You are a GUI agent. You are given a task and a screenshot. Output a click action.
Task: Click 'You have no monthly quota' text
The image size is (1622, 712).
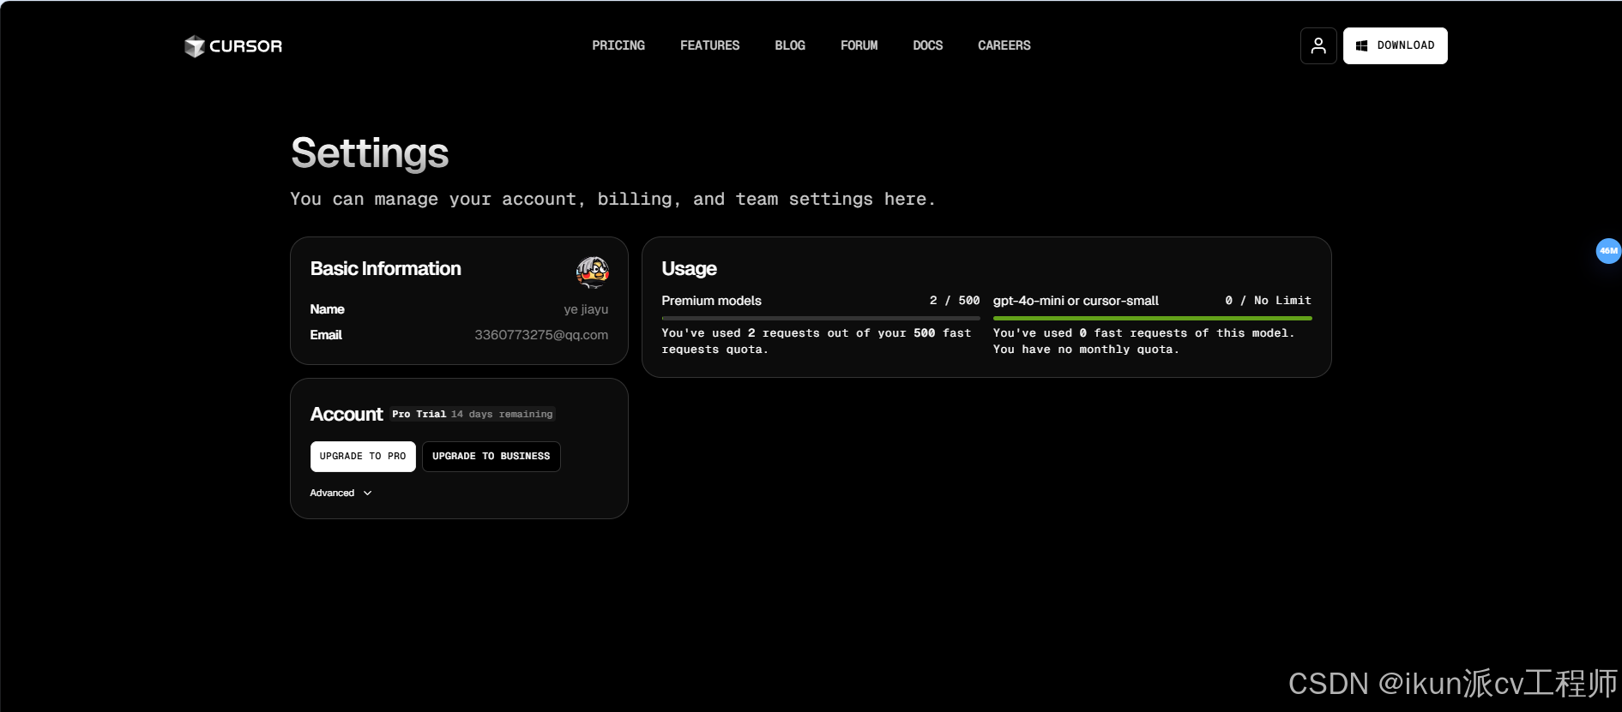pos(1086,350)
